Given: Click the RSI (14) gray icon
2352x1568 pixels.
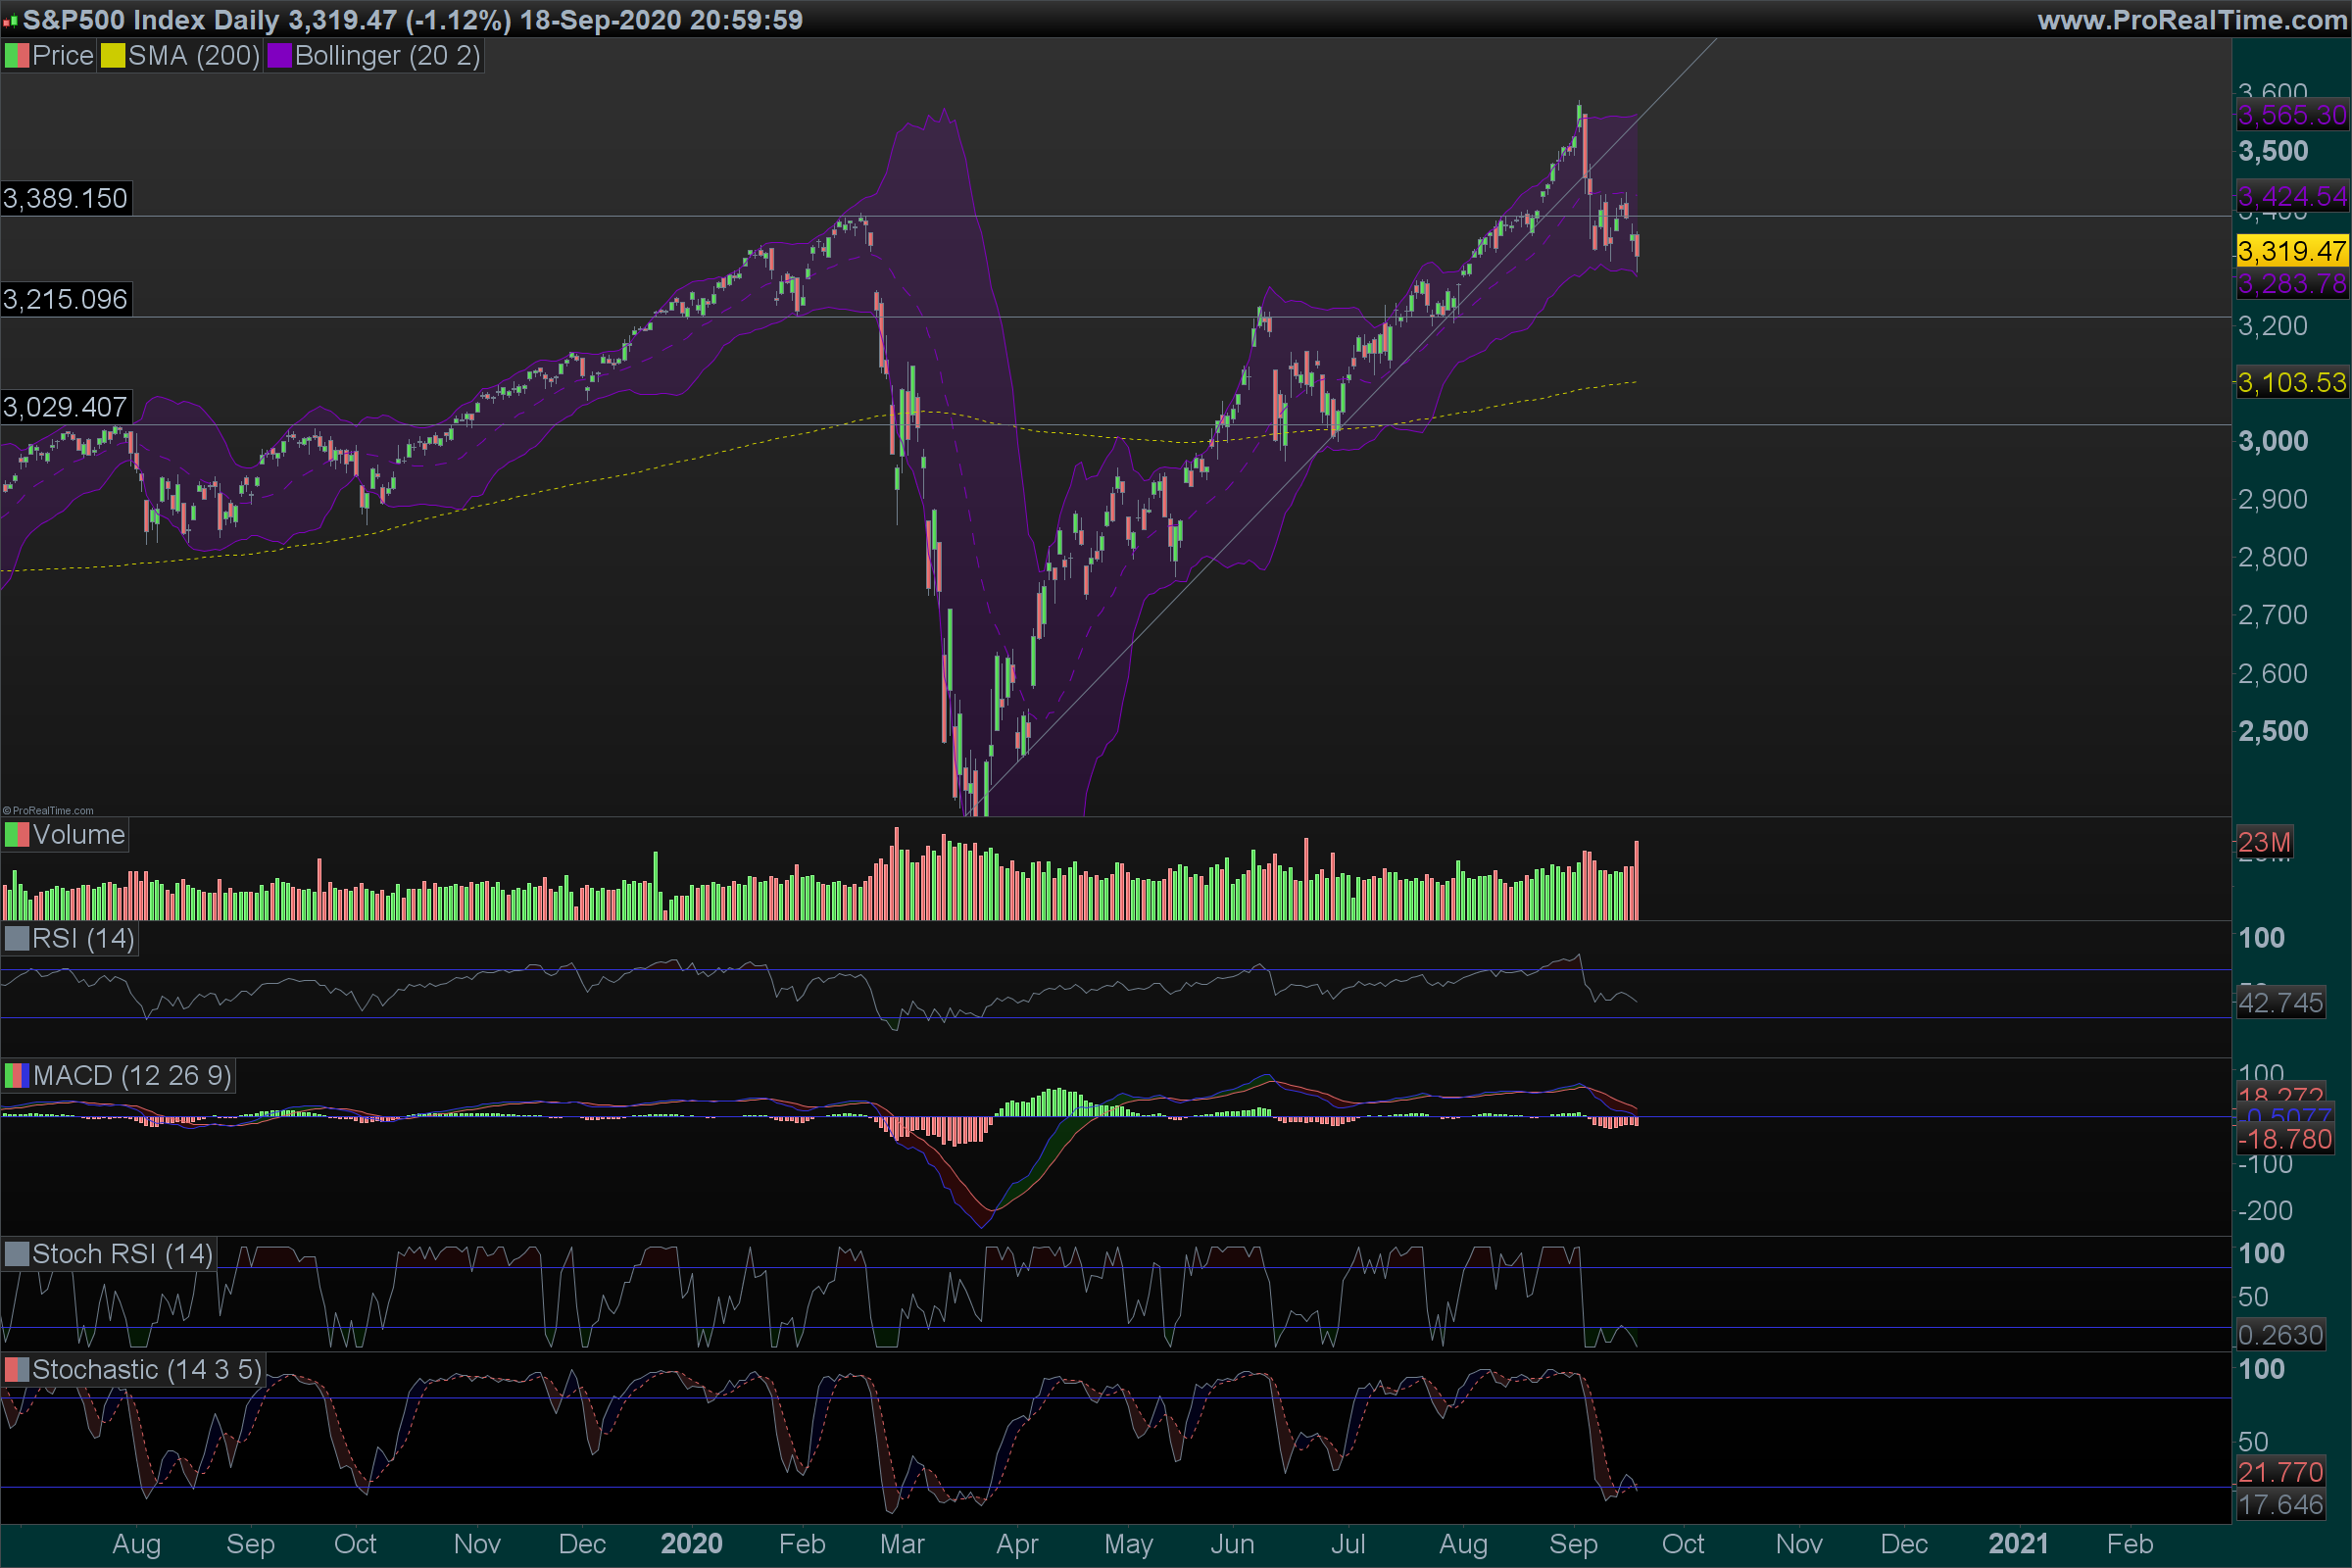Looking at the screenshot, I should 17,939.
